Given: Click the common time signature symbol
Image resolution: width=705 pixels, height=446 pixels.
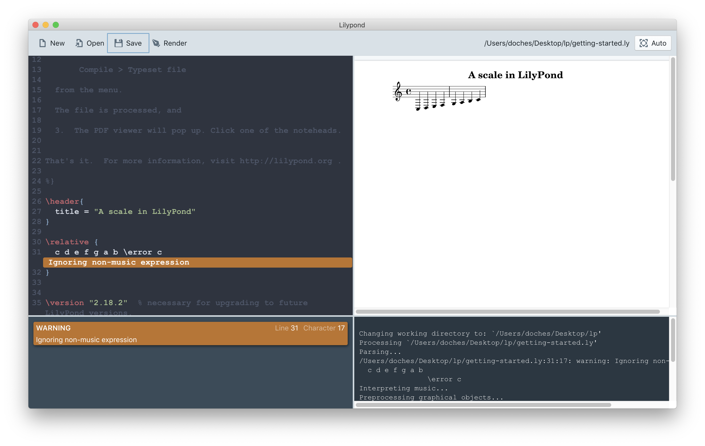Looking at the screenshot, I should click(409, 91).
